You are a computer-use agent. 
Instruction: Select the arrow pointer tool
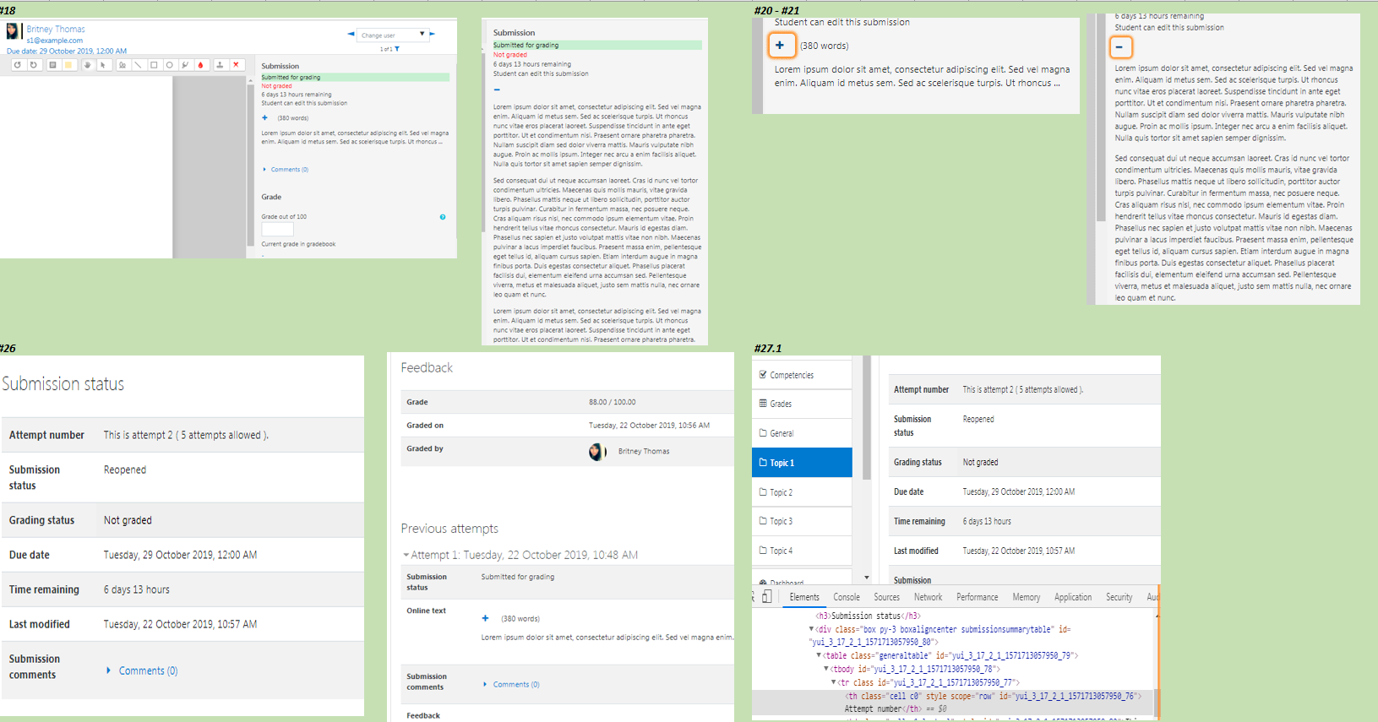103,65
